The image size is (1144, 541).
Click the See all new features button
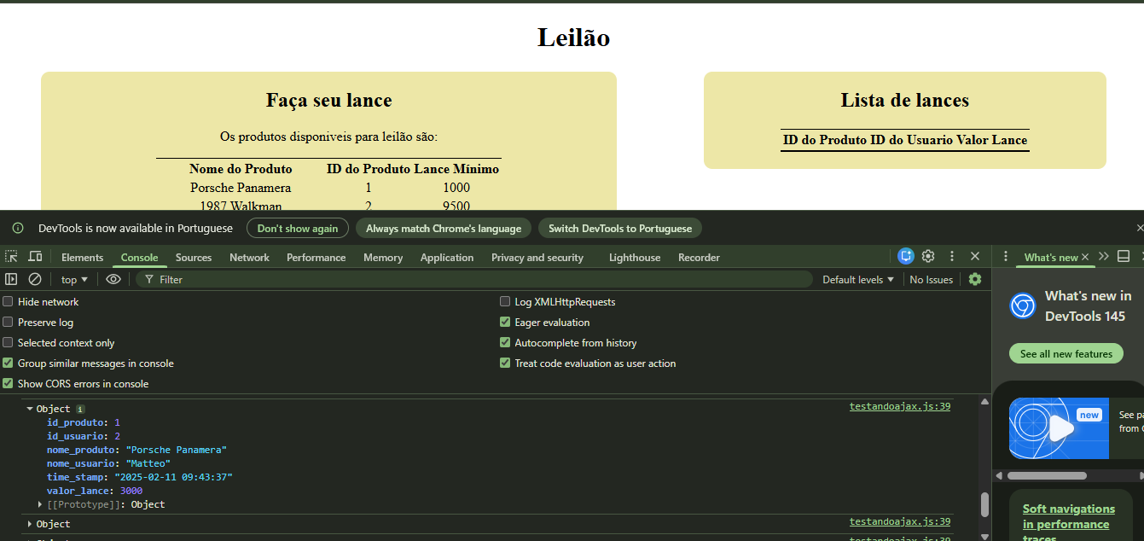tap(1066, 354)
